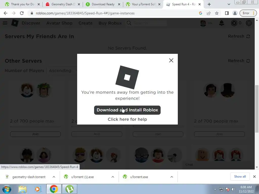This screenshot has height=194, width=259.
Task: Expand uTorrent.exe download options
Action: tap(172, 177)
